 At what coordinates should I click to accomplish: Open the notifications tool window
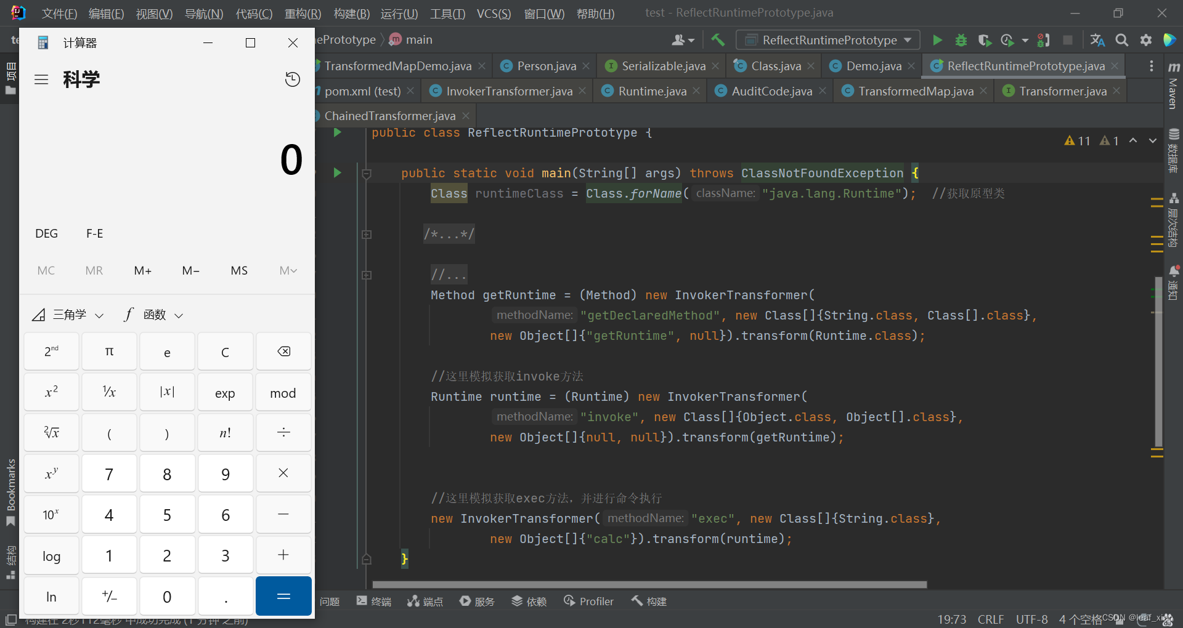1173,283
